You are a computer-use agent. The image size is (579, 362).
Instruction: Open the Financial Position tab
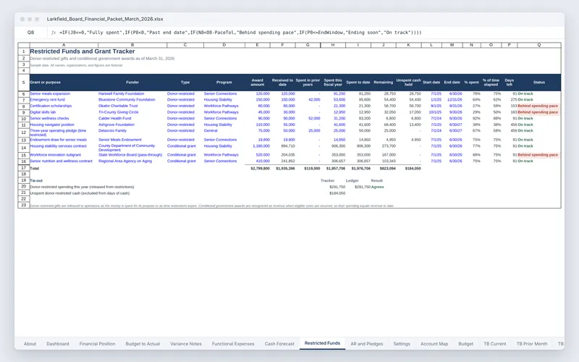[97, 343]
